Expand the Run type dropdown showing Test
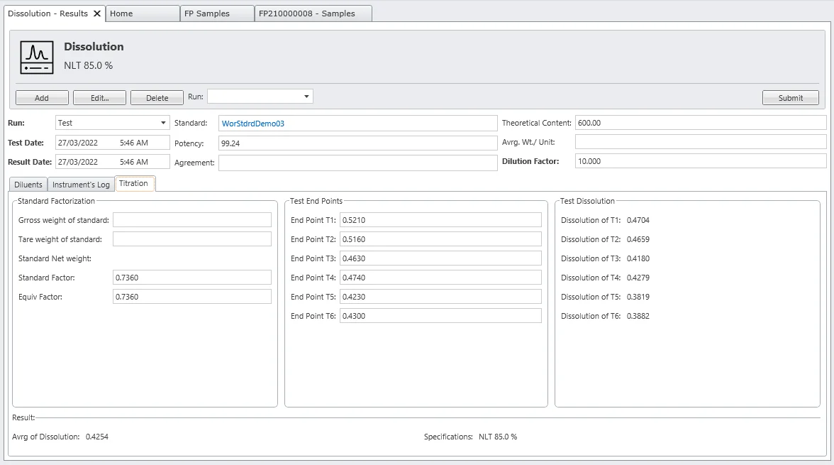The height and width of the screenshot is (465, 834). tap(164, 123)
